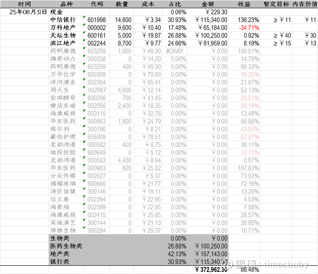The height and width of the screenshot is (274, 318).
Task: Select the 横店东磁 name cell
Action: (x=66, y=106)
